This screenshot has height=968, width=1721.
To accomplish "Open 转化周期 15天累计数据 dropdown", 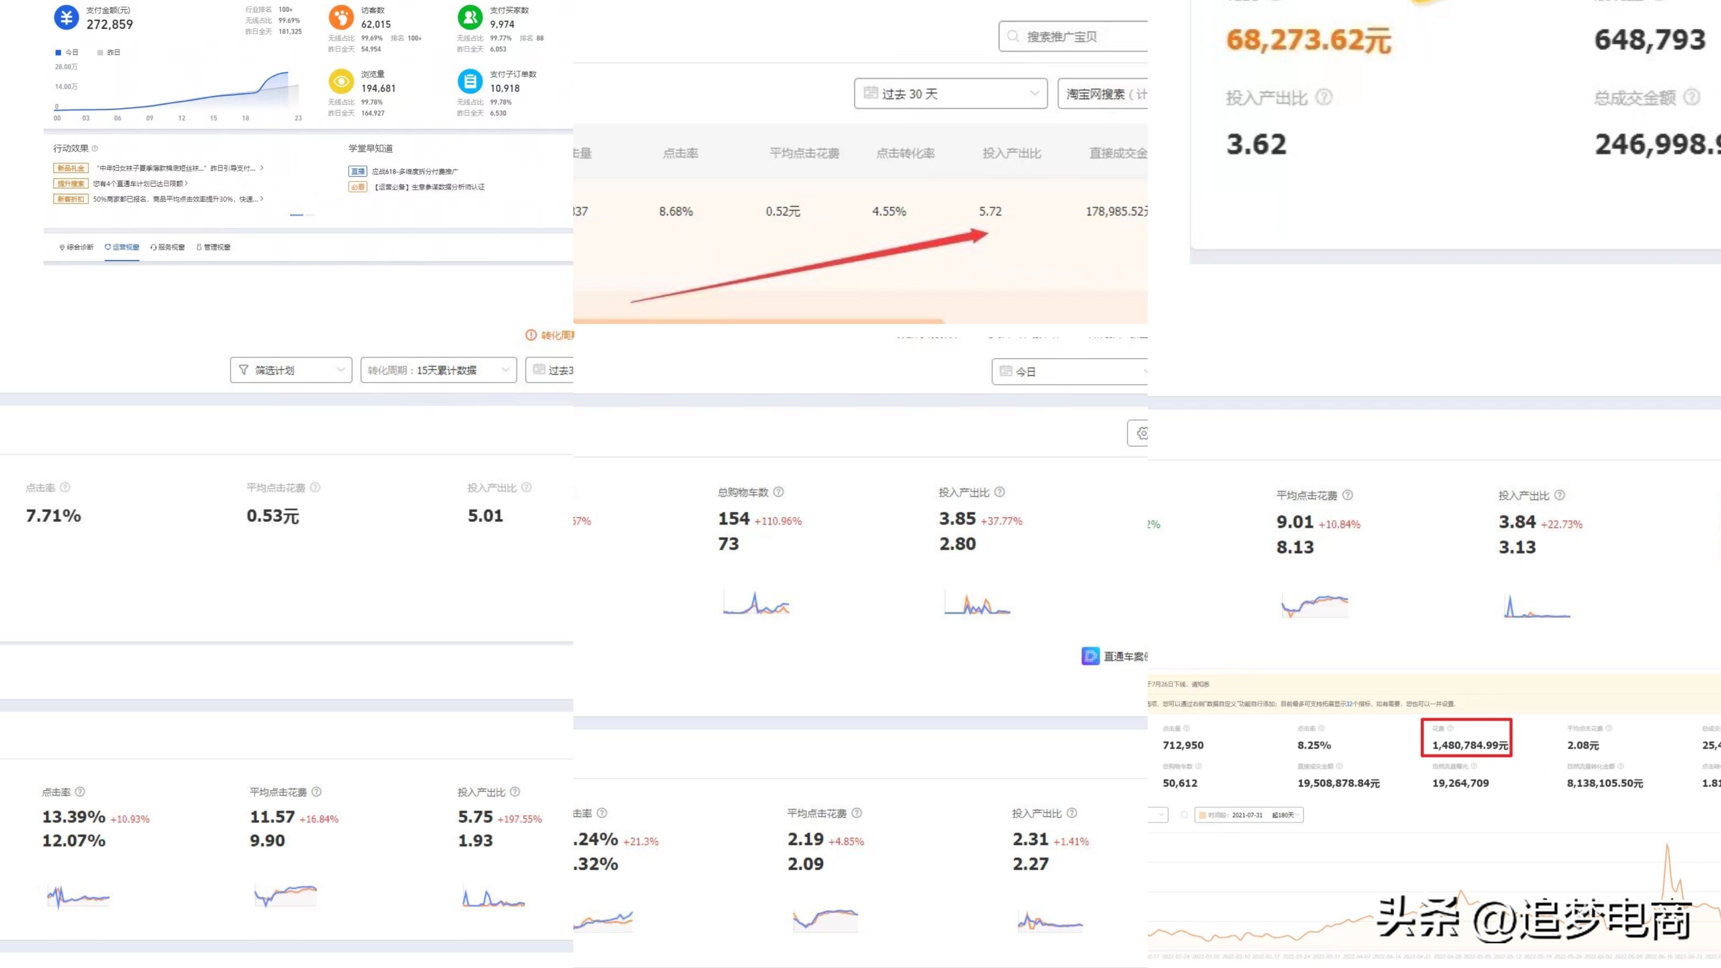I will [438, 370].
